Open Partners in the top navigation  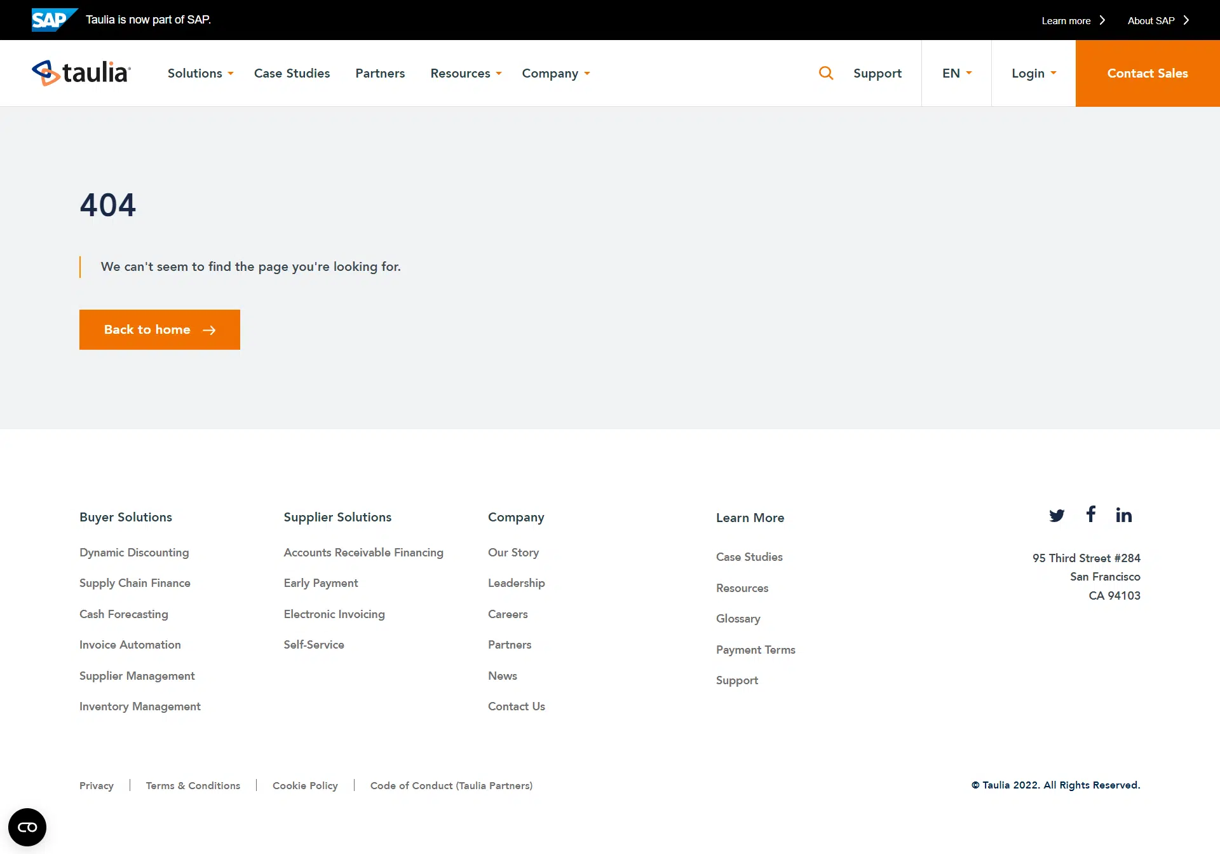point(380,73)
